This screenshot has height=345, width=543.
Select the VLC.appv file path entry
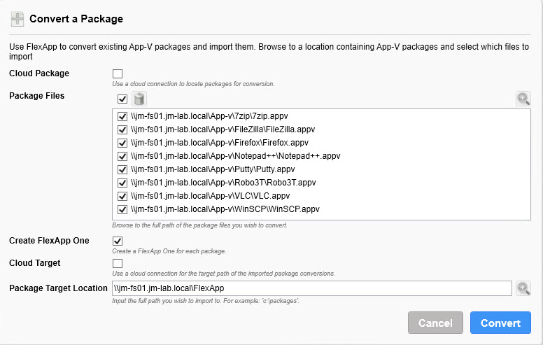(210, 196)
